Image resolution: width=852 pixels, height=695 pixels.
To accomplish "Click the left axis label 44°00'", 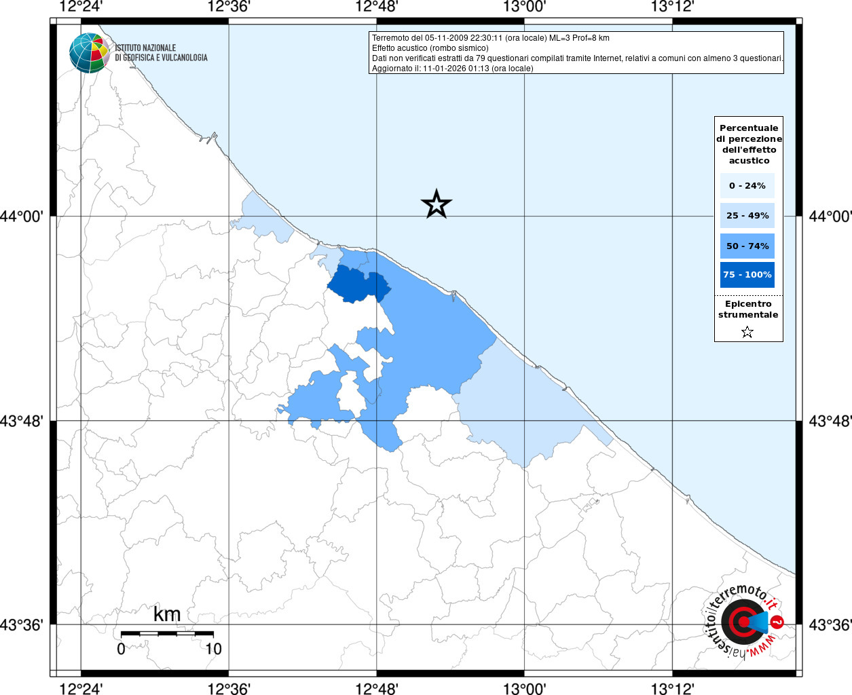I will click(x=22, y=217).
